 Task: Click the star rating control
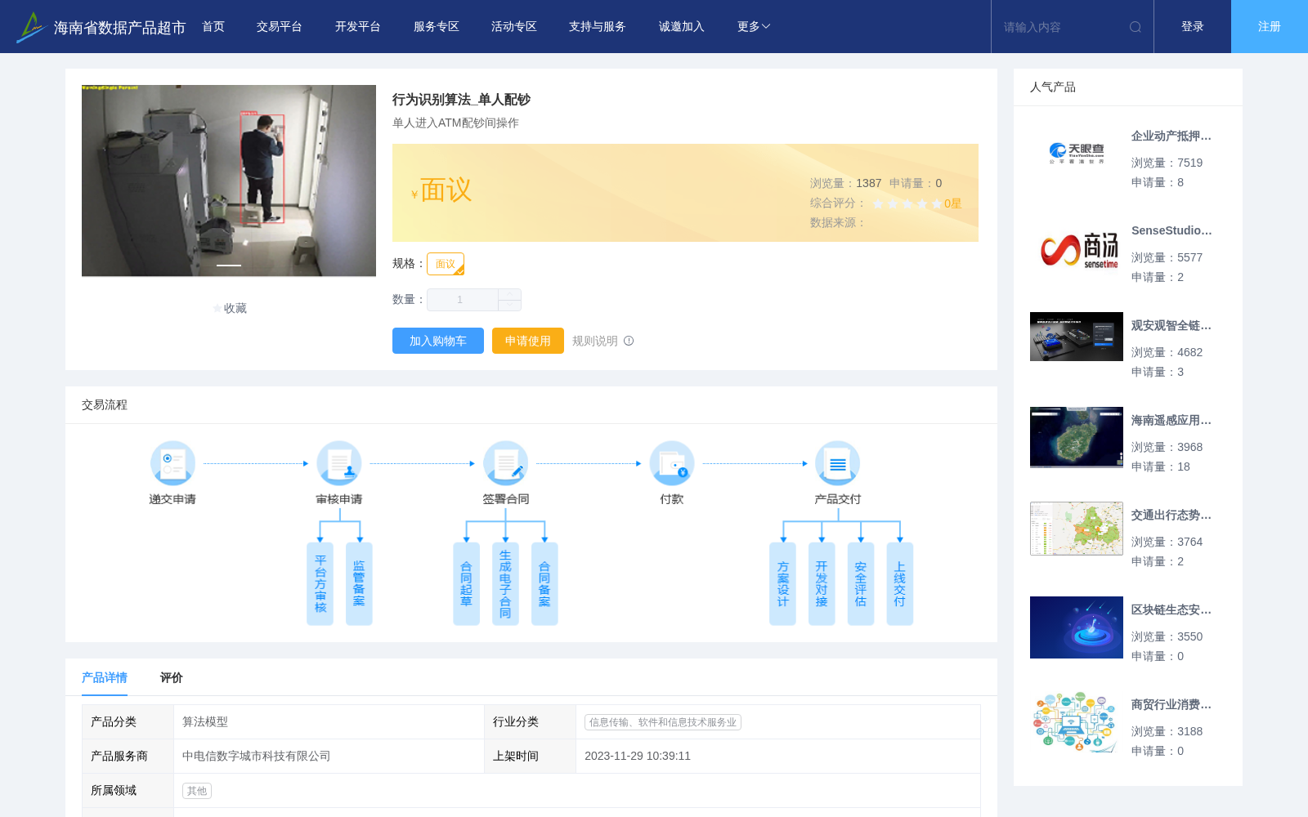[x=907, y=203]
